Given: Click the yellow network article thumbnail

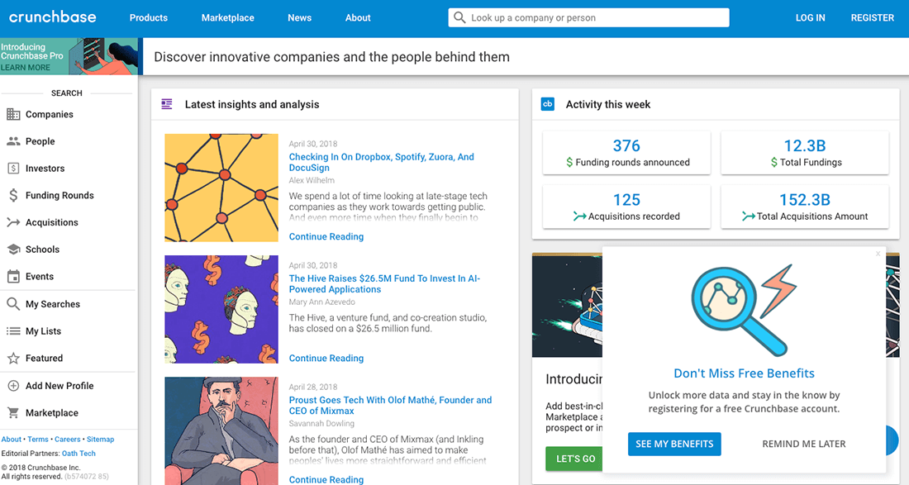Looking at the screenshot, I should (221, 188).
